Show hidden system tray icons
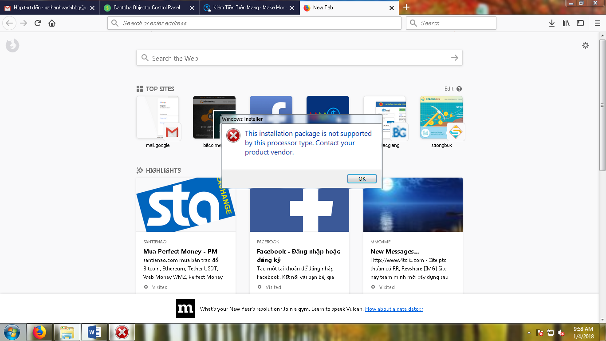Screen dimensions: 606x341 pyautogui.click(x=529, y=333)
